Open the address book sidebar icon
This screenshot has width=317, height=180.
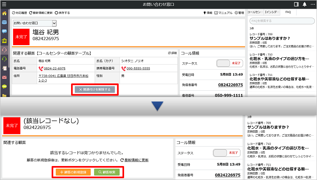click(4, 68)
